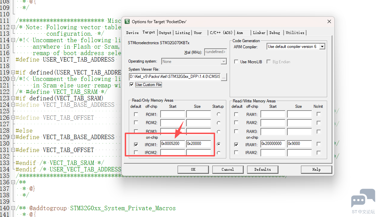
Task: Enable NoInit for RAM2
Action: tap(319, 123)
